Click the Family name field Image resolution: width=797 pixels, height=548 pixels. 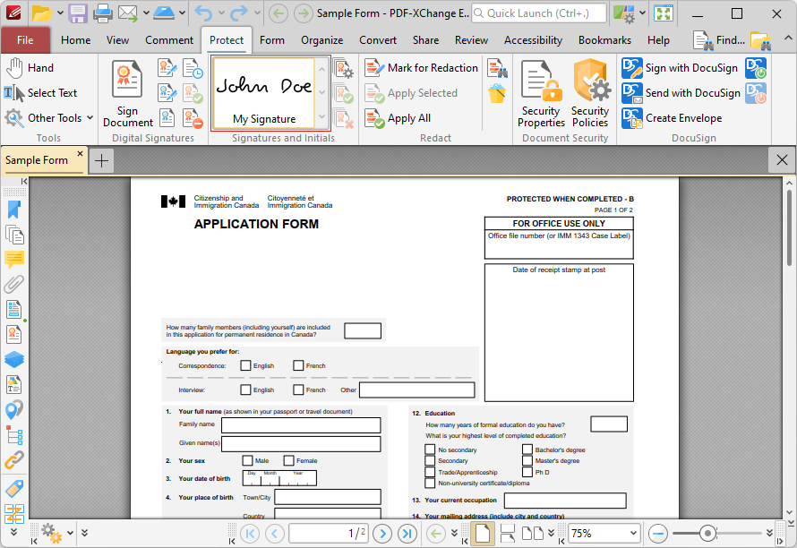point(301,425)
